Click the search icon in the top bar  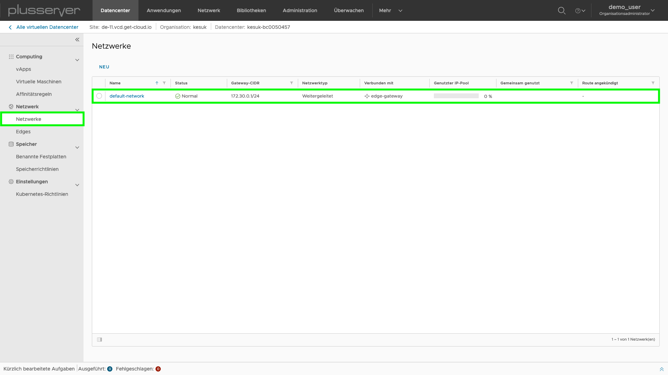coord(562,10)
